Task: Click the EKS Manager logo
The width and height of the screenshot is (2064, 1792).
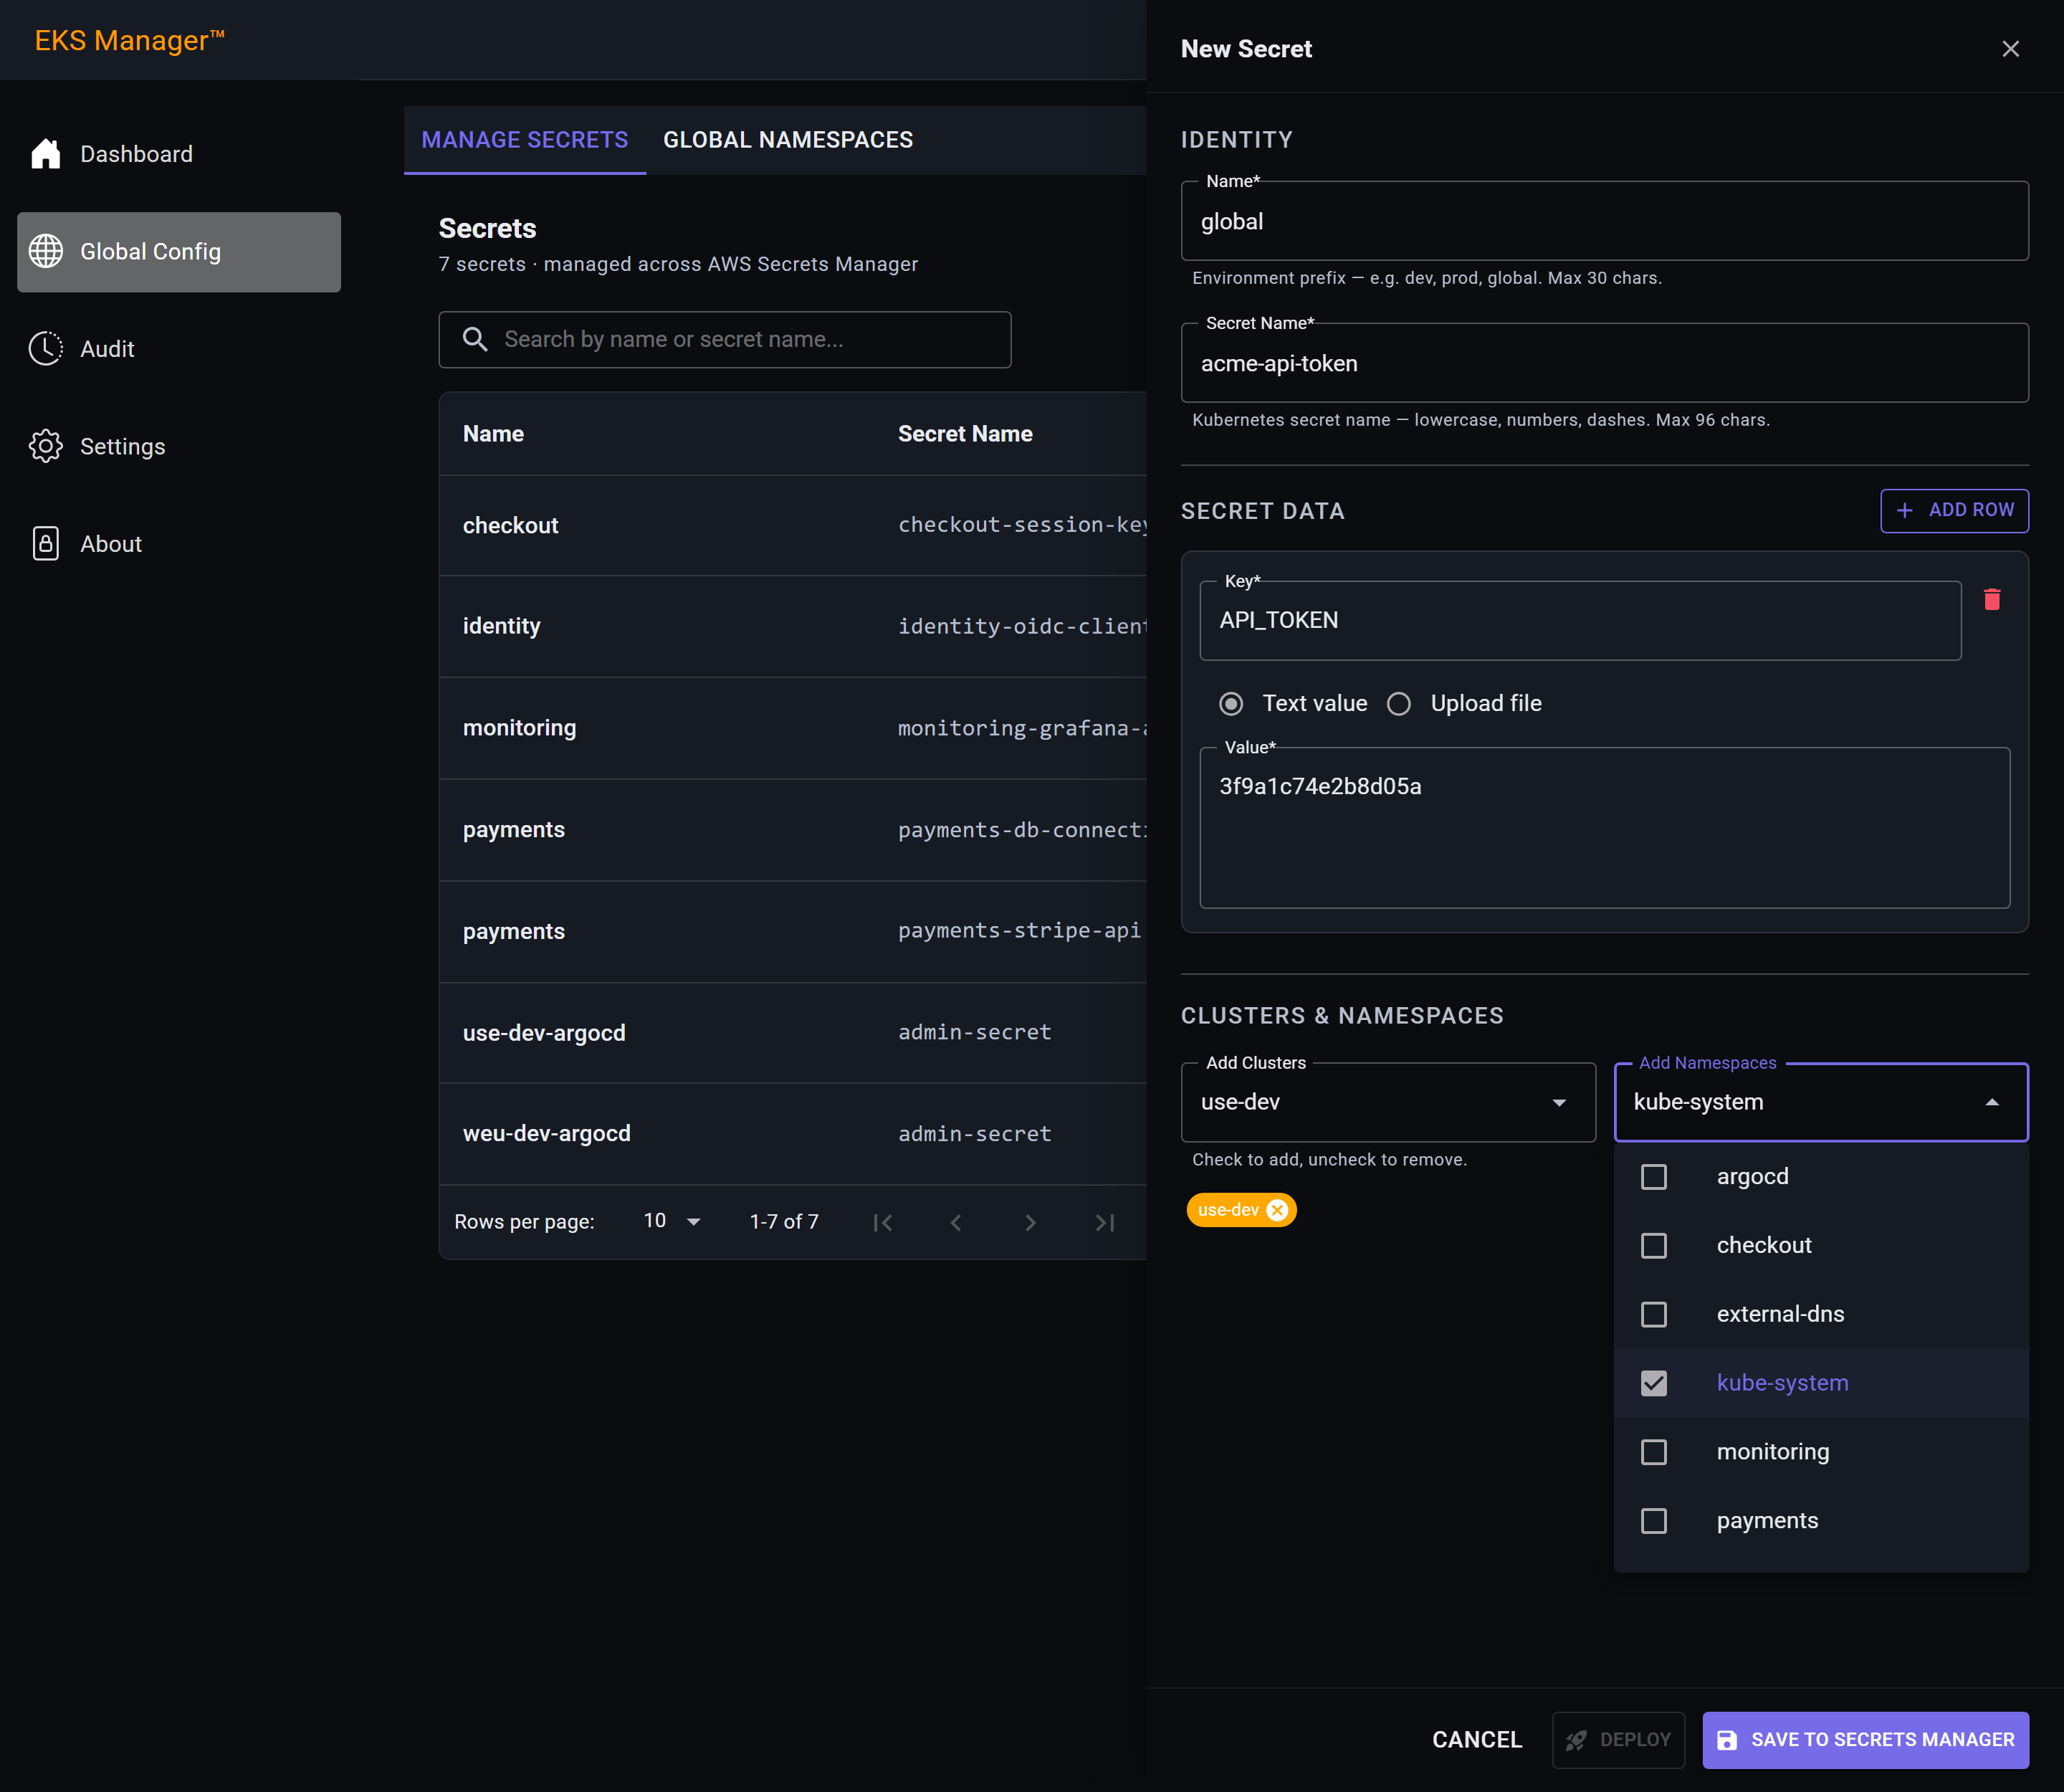Action: [129, 41]
